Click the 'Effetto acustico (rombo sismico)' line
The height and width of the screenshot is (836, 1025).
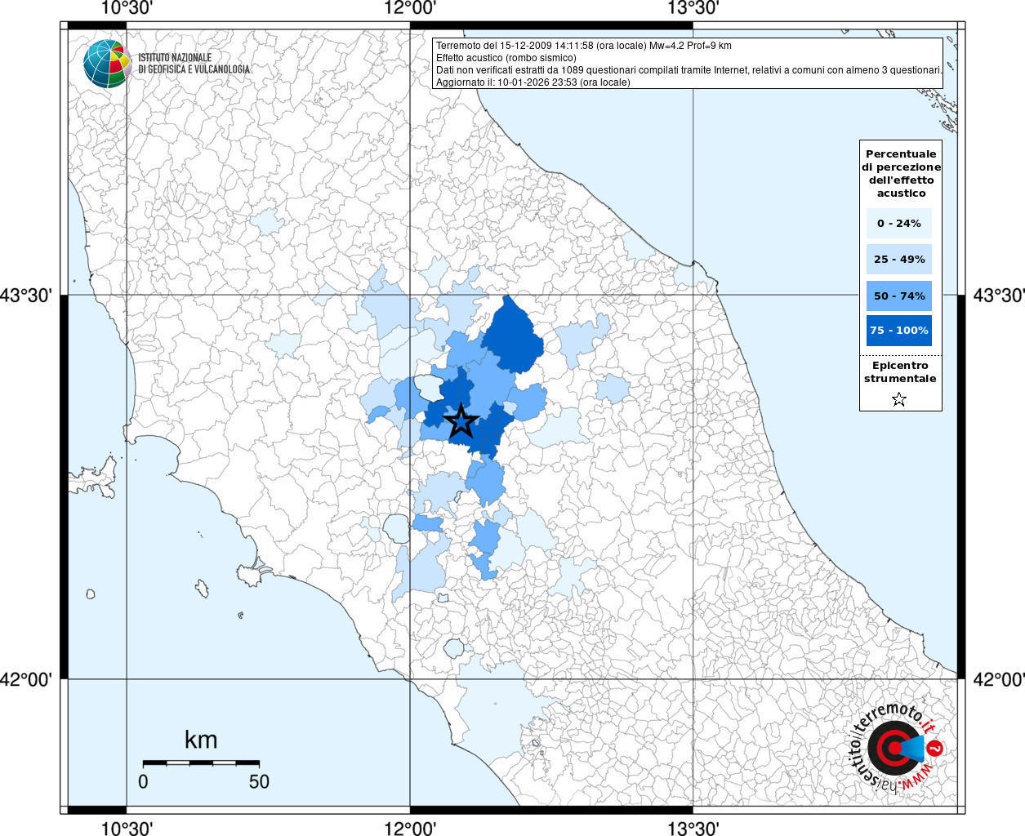[506, 58]
